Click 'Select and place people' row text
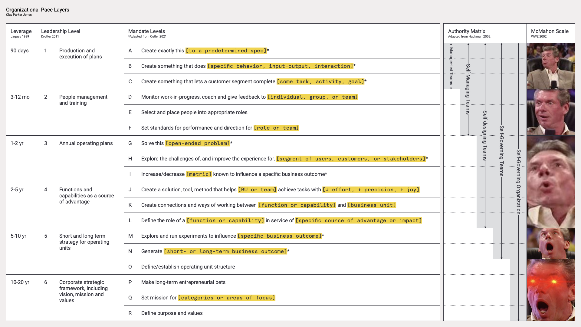581x327 pixels. 194,112
